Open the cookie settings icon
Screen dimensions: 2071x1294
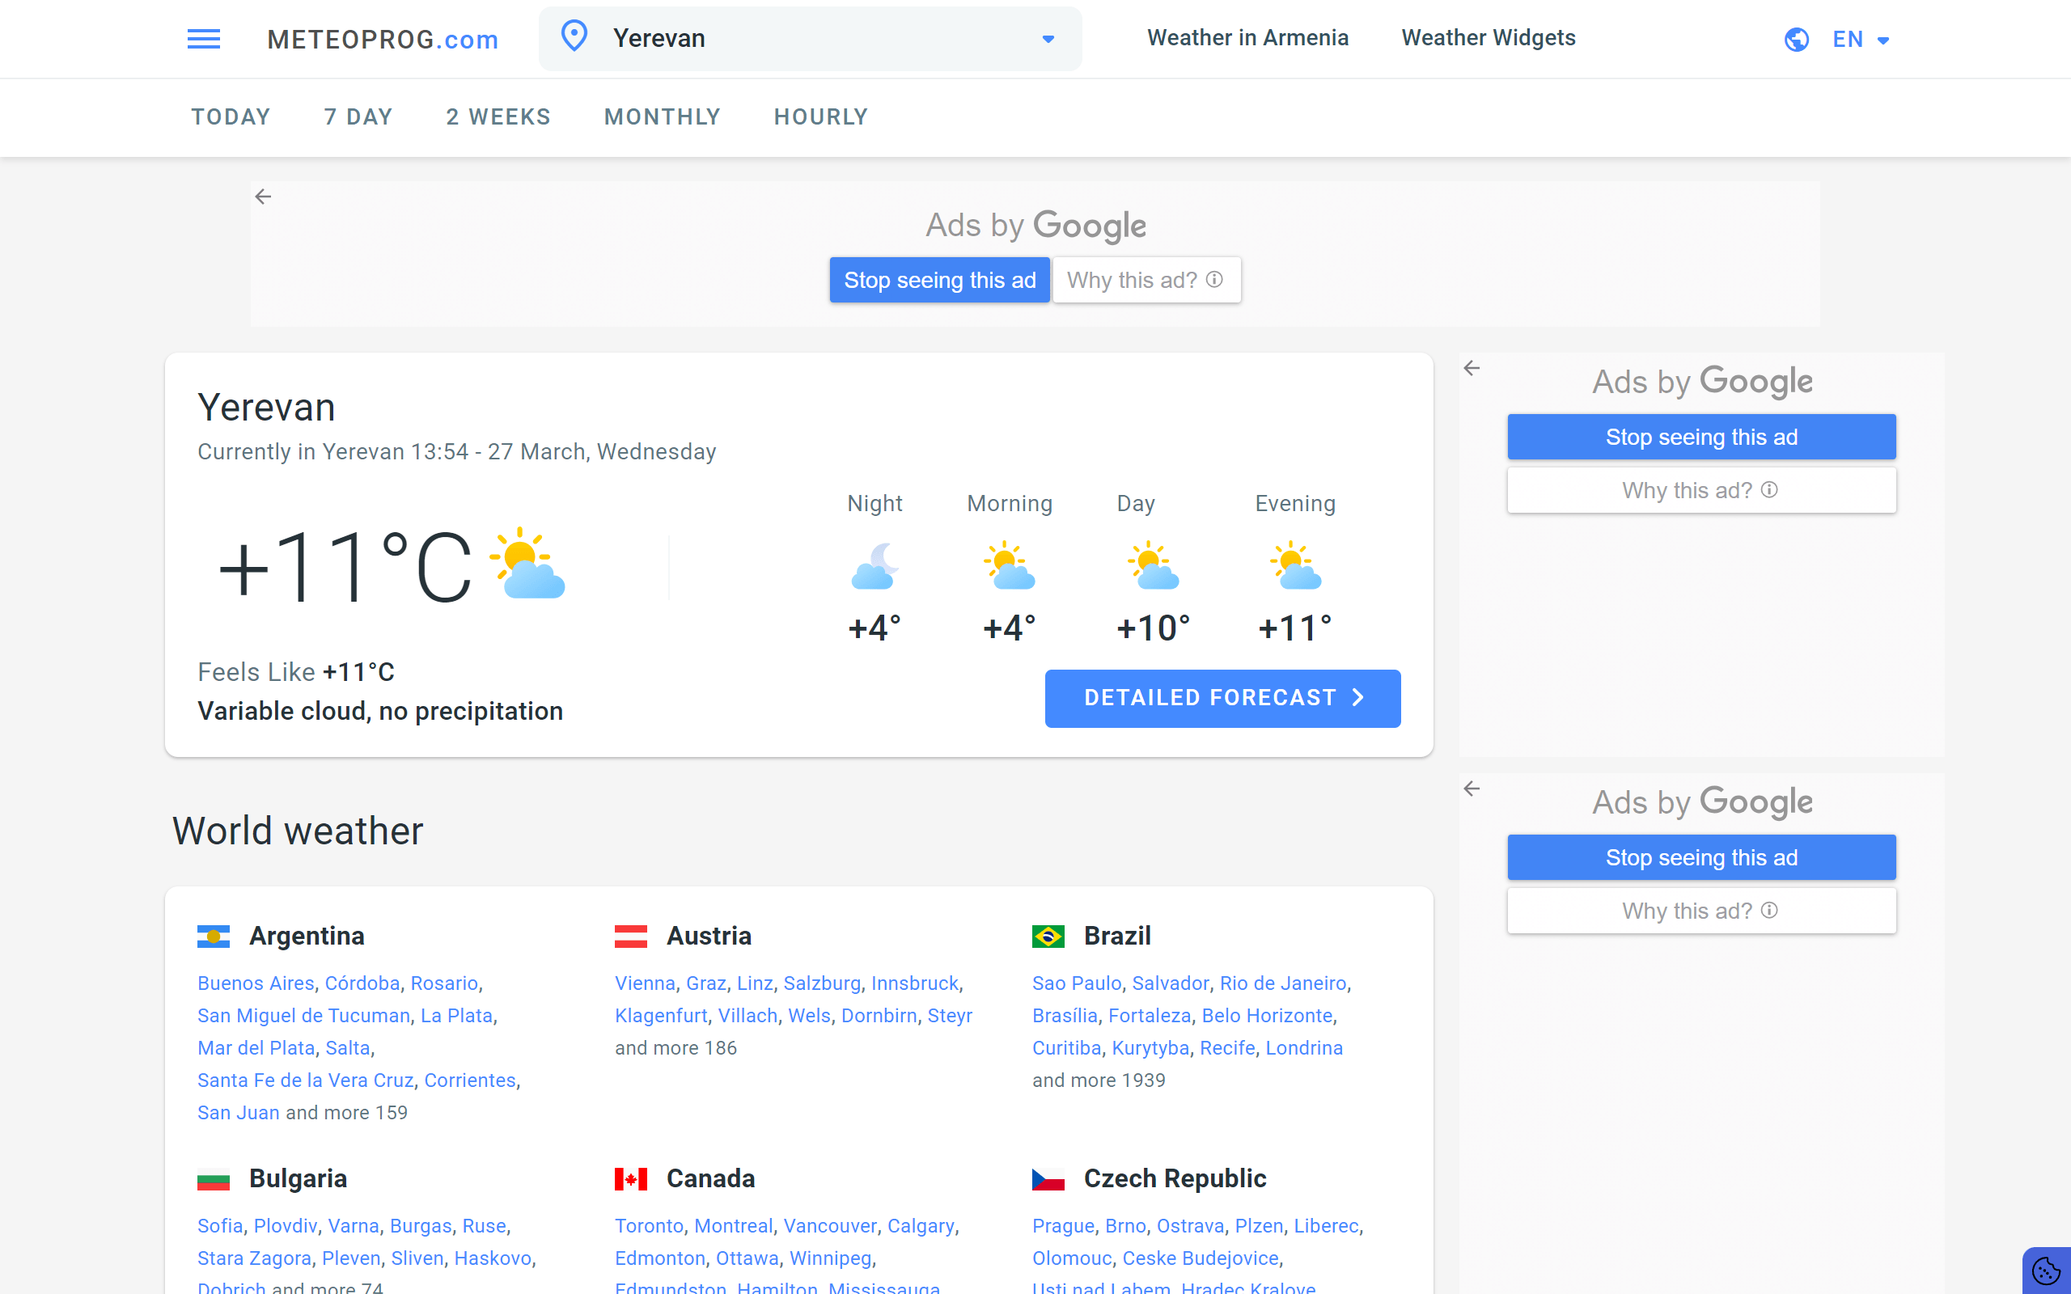point(2046,1270)
